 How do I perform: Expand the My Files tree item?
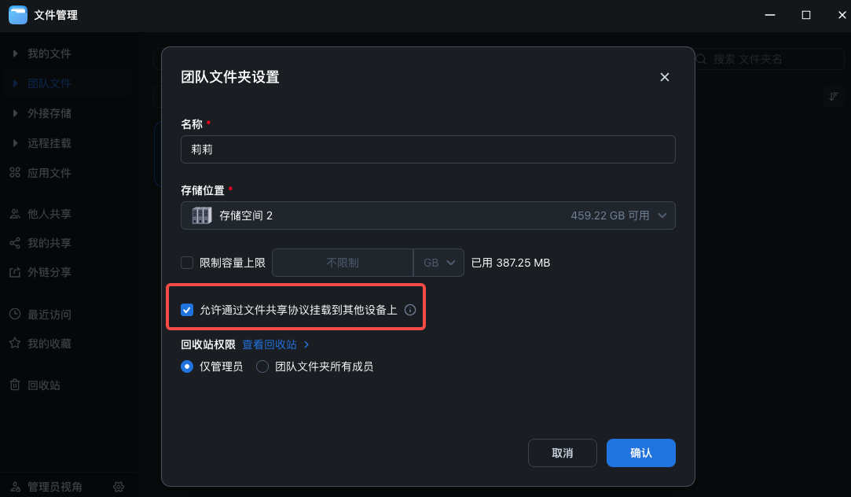[16, 53]
